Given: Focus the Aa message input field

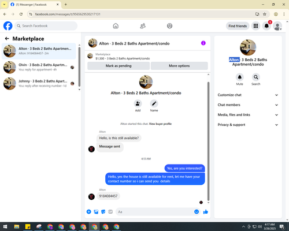Looking at the screenshot, I should 154,212.
